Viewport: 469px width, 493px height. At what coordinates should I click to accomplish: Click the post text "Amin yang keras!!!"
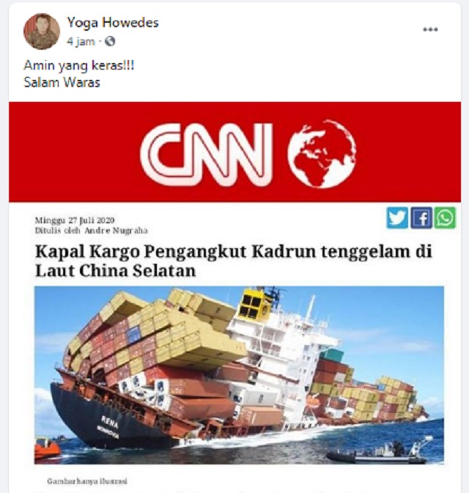coord(79,66)
